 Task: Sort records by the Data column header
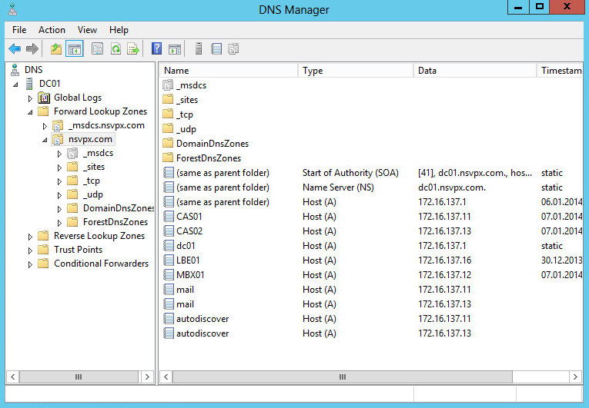click(474, 71)
